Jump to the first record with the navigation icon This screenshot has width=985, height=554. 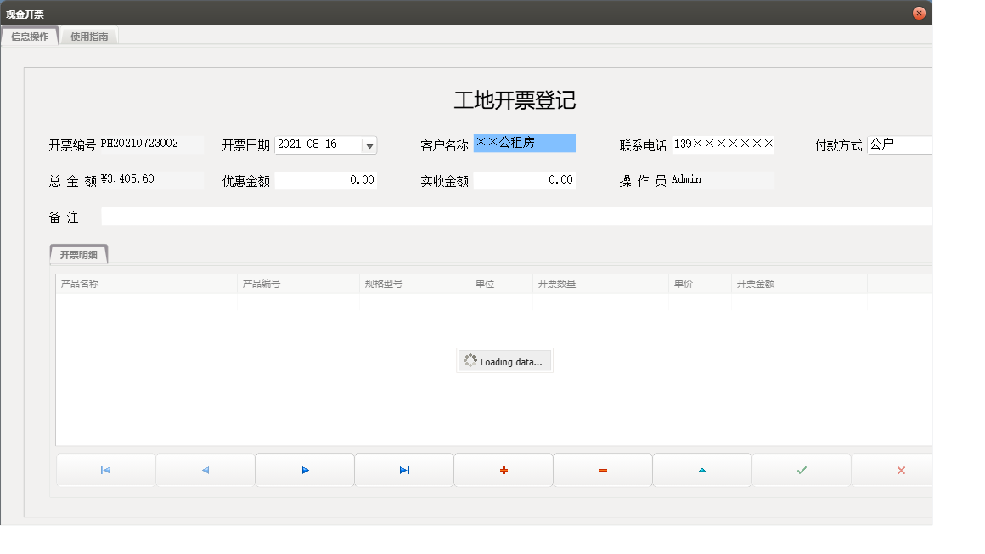(x=105, y=469)
